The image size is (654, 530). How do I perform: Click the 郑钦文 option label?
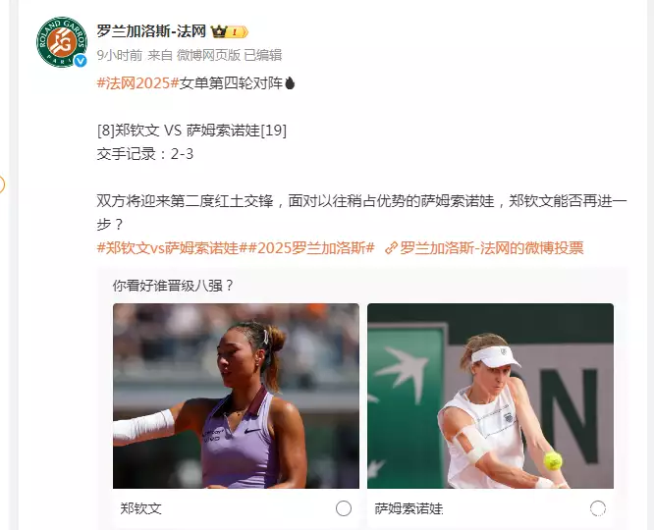141,508
